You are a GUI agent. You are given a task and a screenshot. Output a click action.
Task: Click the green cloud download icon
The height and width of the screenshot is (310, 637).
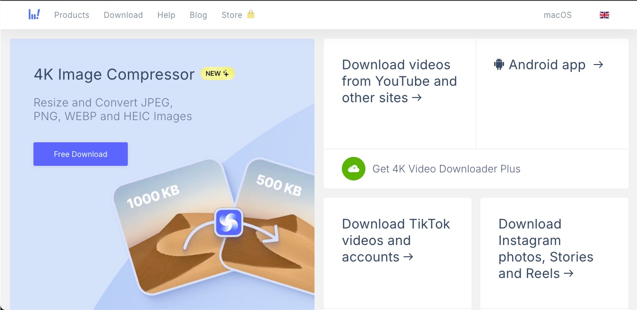[354, 169]
